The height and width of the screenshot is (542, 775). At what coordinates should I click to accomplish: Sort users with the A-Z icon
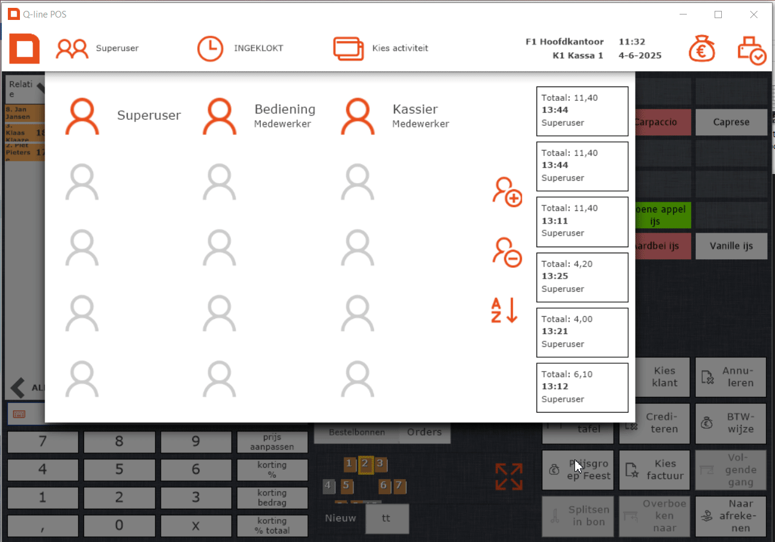coord(504,310)
